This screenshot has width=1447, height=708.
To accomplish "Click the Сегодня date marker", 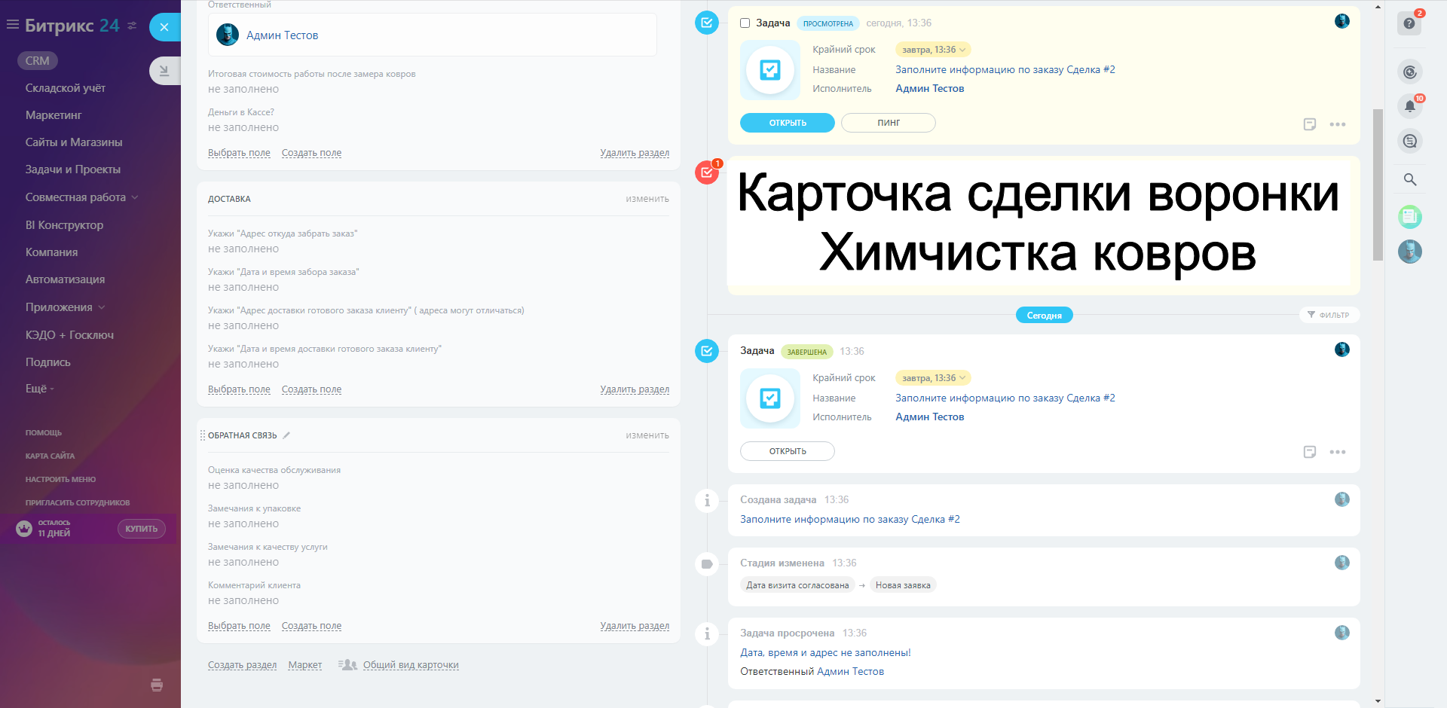I will coord(1045,316).
